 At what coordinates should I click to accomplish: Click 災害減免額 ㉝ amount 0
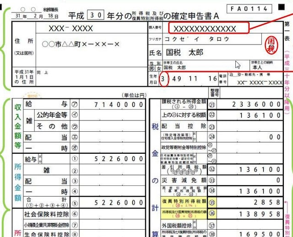pyautogui.click(x=278, y=180)
